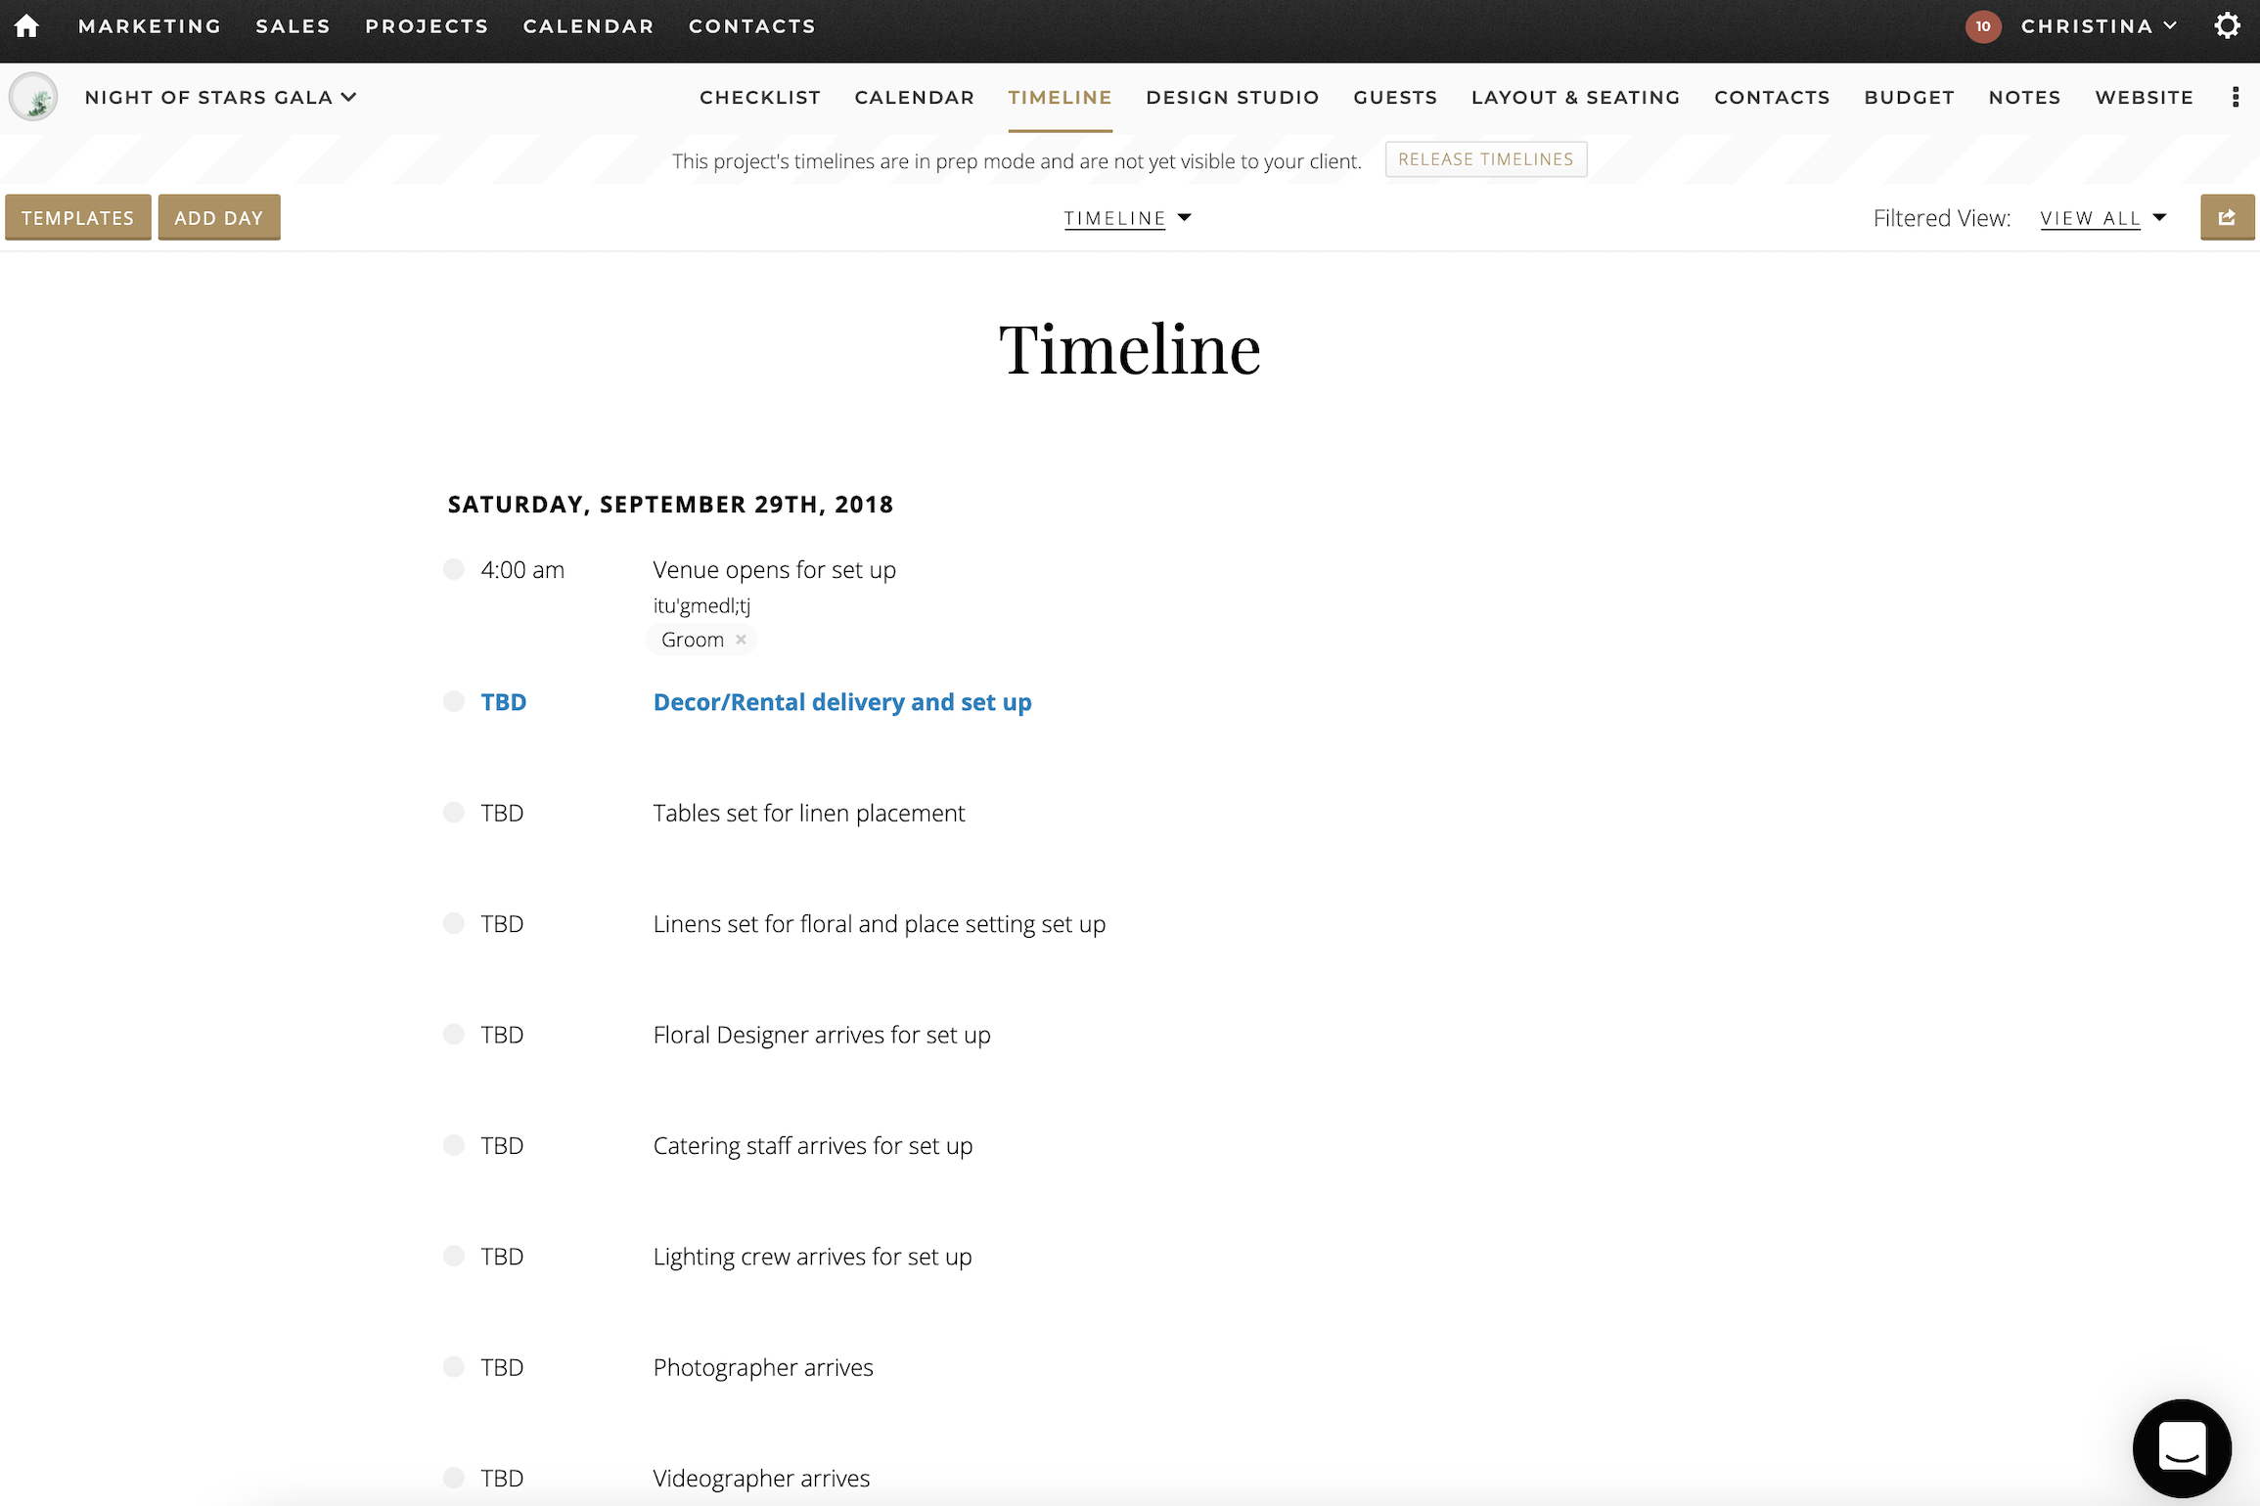2260x1506 pixels.
Task: Switch to the Design Studio tab
Action: click(1232, 97)
